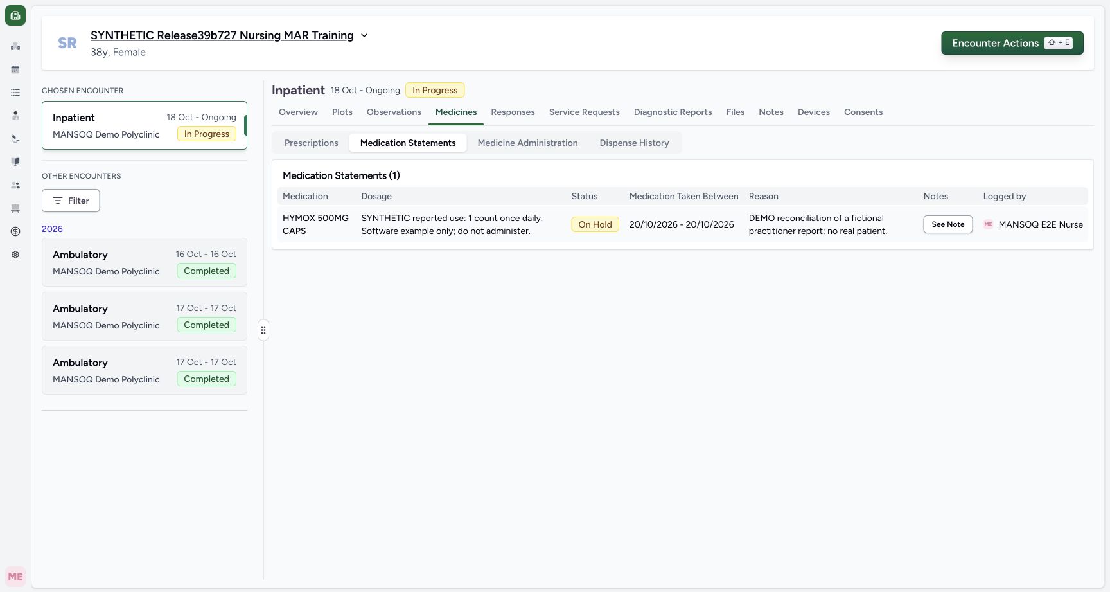Screen dimensions: 1110x592
Task: Open the Ambulatory 16 Oct encounter card
Action: tap(145, 262)
